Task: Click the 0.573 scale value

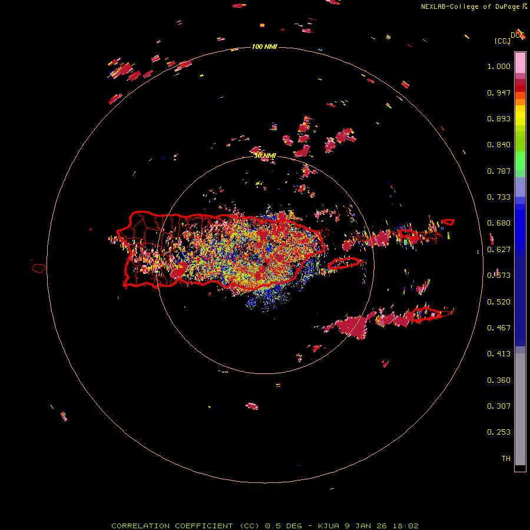Action: (x=499, y=276)
